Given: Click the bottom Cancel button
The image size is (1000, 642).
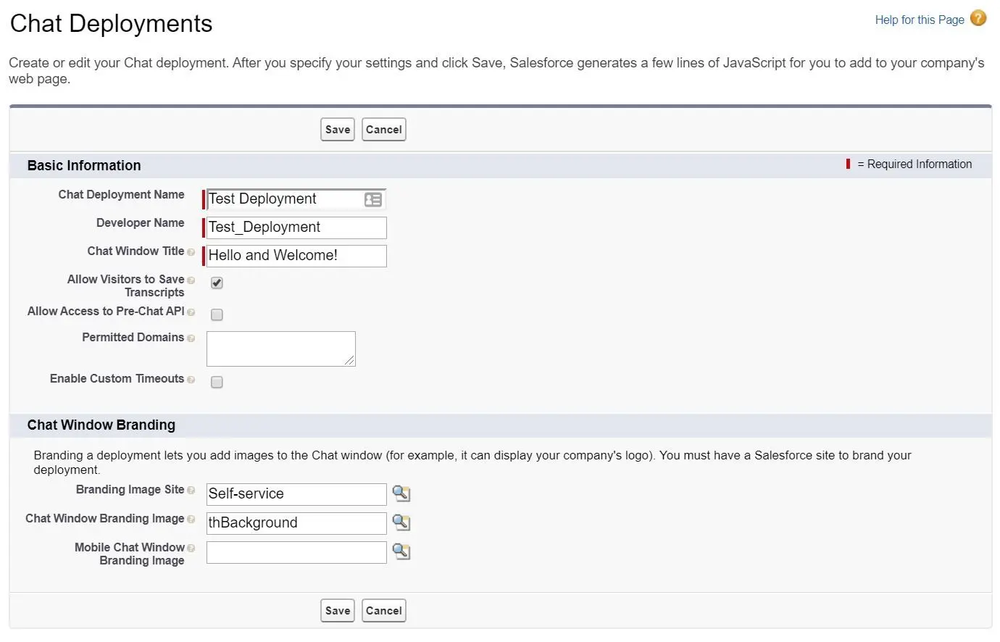Looking at the screenshot, I should coord(384,610).
